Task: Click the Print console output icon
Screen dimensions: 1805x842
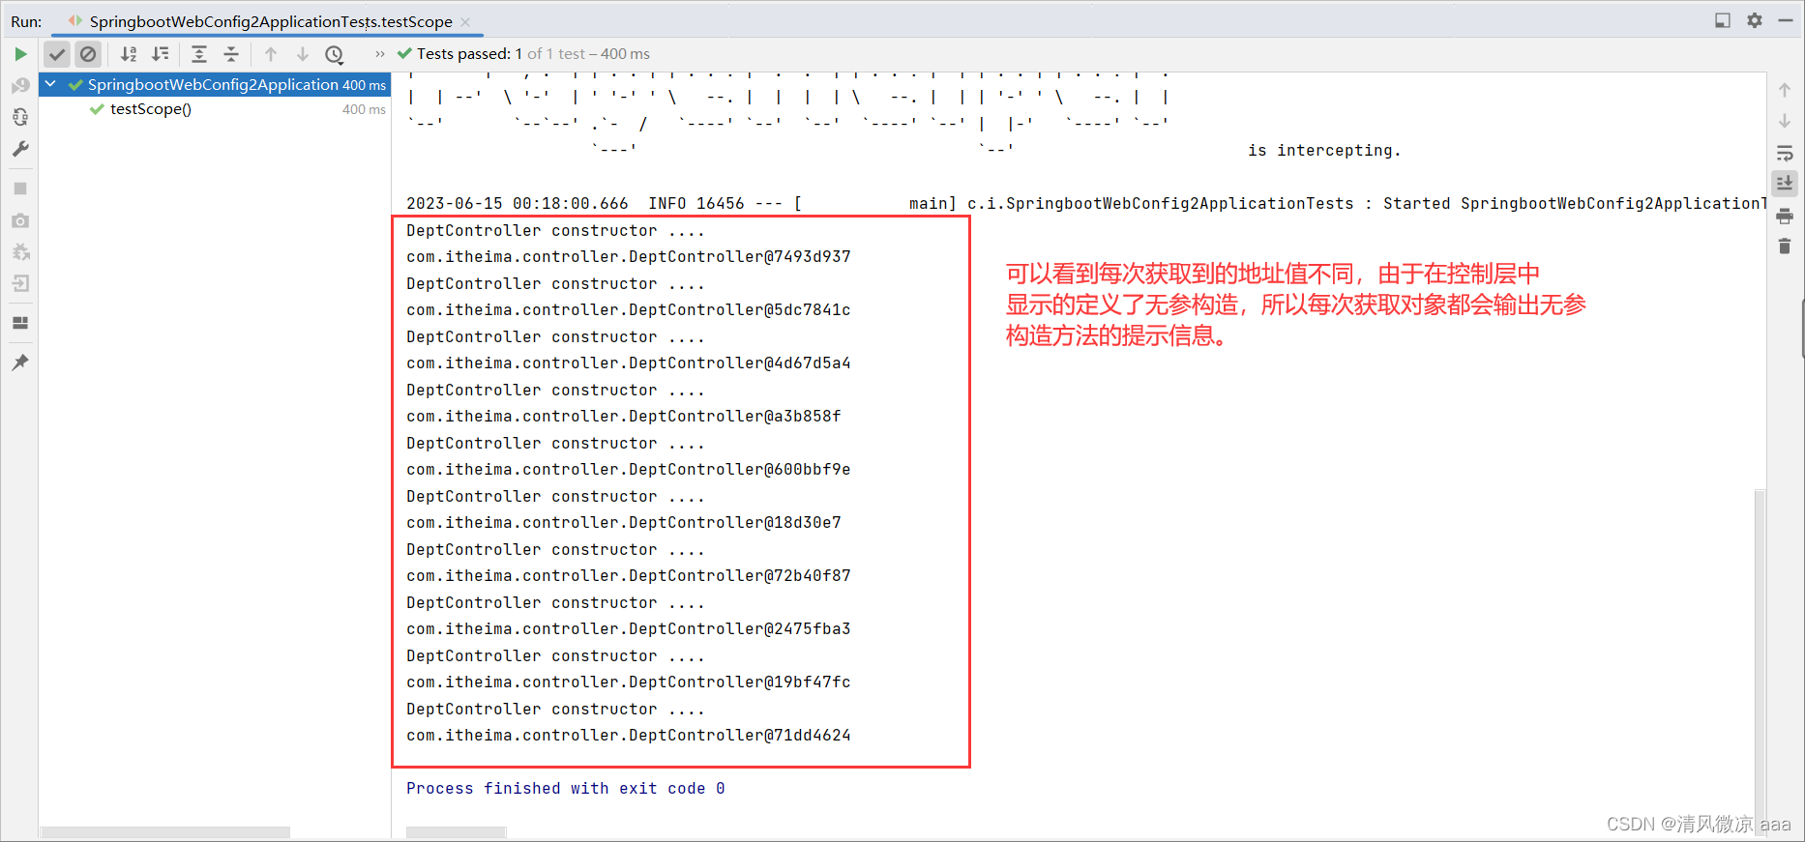Action: coord(1785,216)
